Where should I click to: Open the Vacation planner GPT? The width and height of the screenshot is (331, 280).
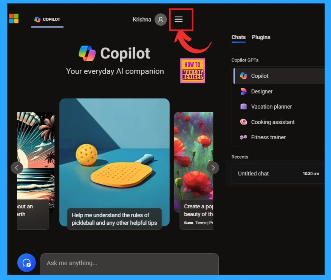278,106
